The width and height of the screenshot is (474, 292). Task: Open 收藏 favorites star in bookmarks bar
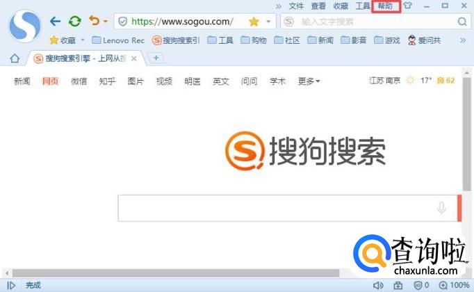tap(63, 40)
